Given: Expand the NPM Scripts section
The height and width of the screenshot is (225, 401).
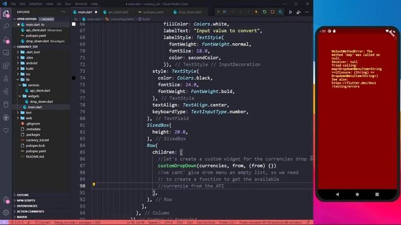Looking at the screenshot, I should coord(26,201).
